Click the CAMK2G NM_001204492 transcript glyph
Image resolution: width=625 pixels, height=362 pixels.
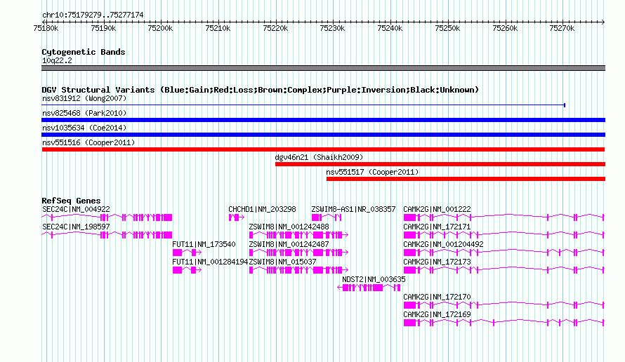504,253
